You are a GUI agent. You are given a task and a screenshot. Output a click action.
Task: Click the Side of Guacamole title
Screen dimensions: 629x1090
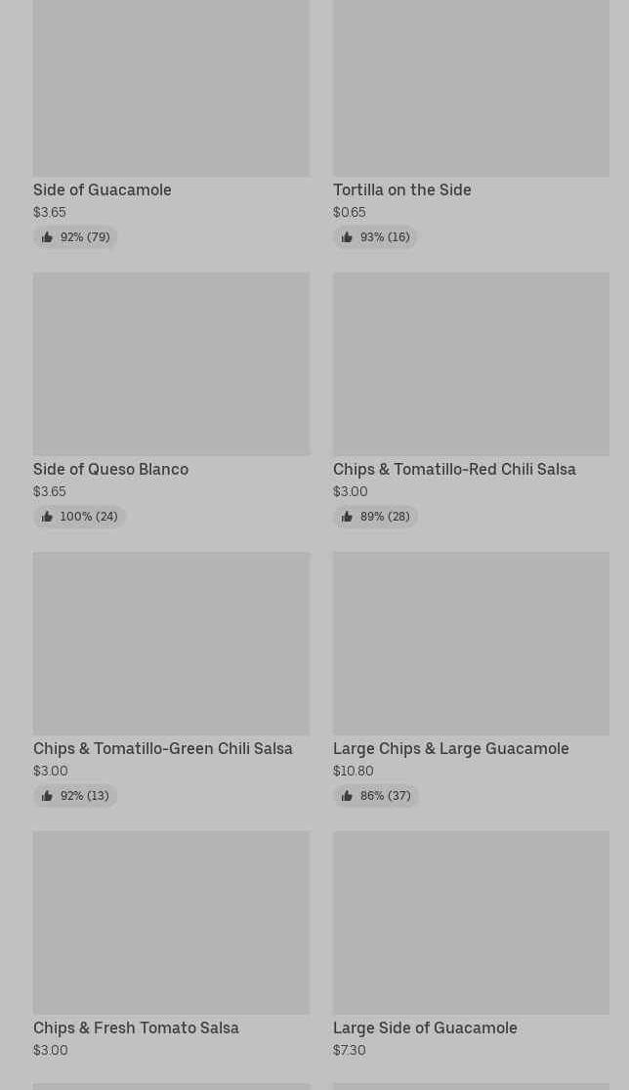(x=103, y=190)
